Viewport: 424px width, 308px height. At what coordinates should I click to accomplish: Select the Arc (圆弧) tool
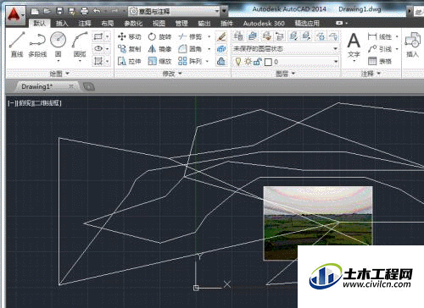(80, 44)
